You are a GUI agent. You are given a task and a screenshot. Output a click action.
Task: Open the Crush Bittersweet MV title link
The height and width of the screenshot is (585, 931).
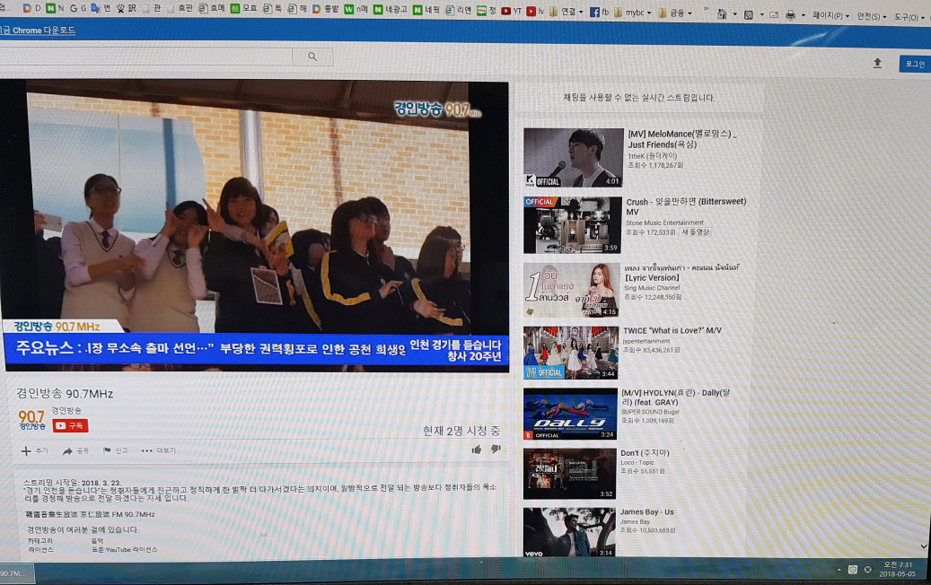click(x=686, y=206)
